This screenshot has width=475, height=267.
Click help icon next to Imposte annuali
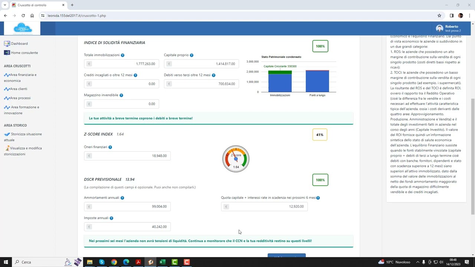click(x=111, y=218)
